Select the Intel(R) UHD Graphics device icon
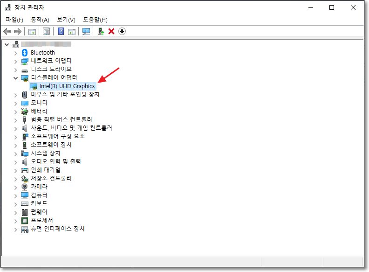The width and height of the screenshot is (369, 272). (x=34, y=86)
